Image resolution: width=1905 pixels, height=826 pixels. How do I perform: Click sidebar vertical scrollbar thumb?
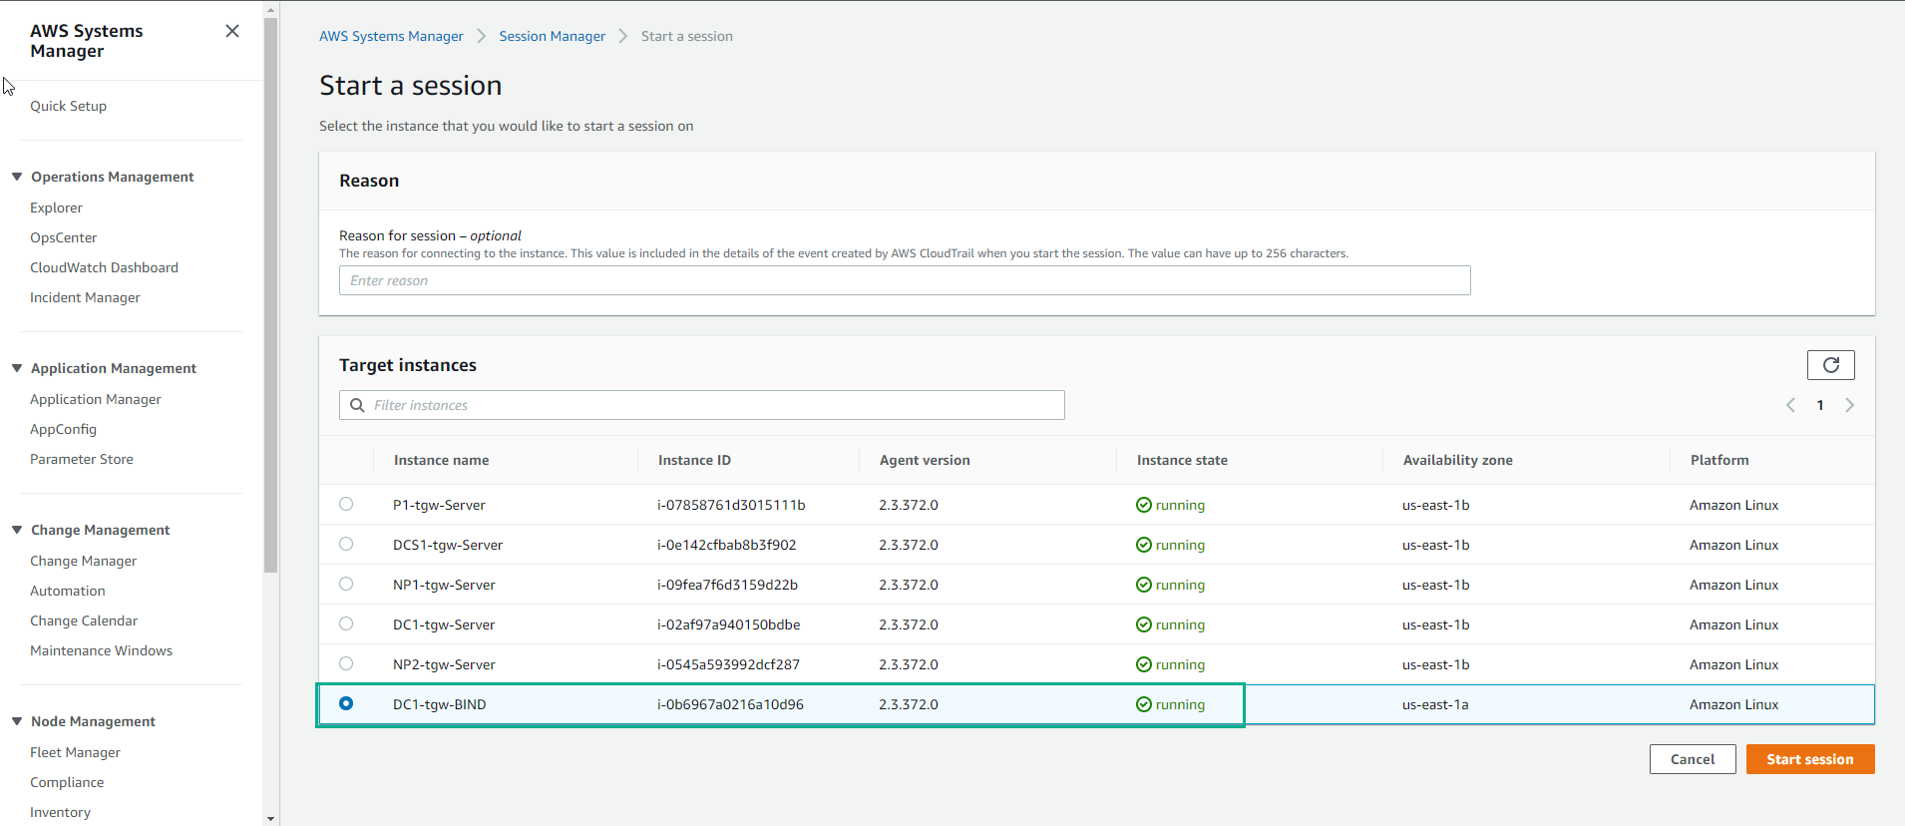pos(270,294)
